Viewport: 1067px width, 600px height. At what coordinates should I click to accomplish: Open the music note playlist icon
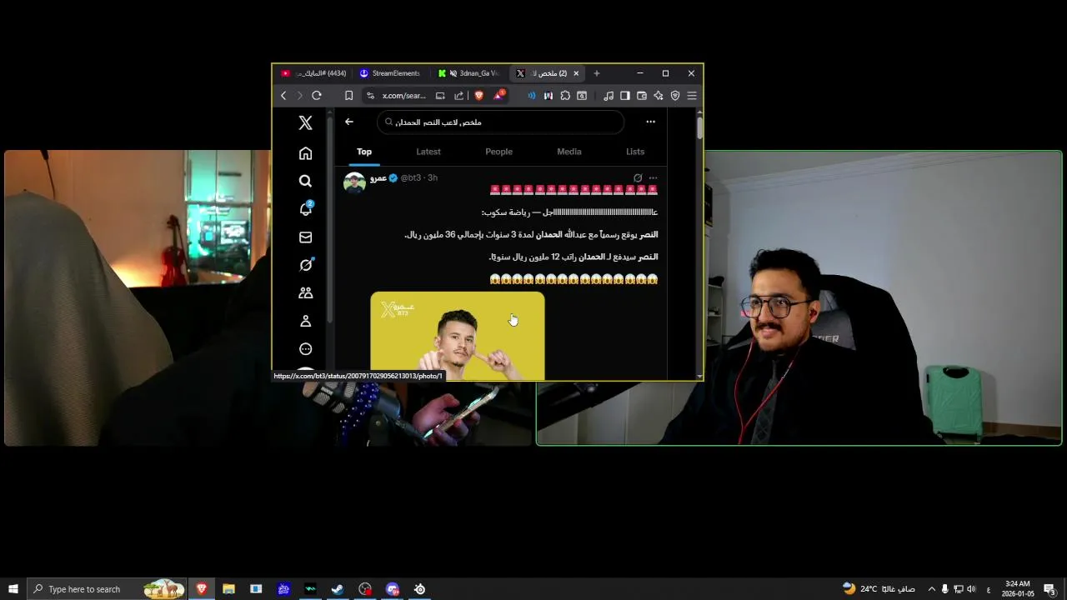point(609,96)
